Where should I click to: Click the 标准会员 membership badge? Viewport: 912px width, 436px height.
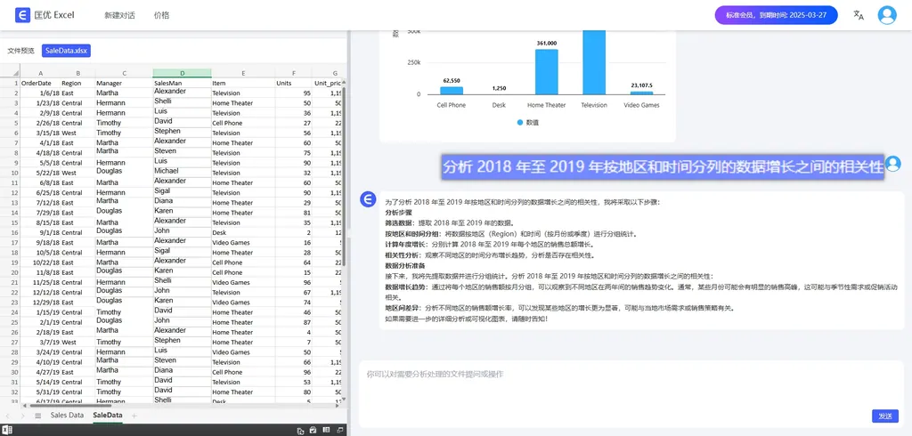776,15
